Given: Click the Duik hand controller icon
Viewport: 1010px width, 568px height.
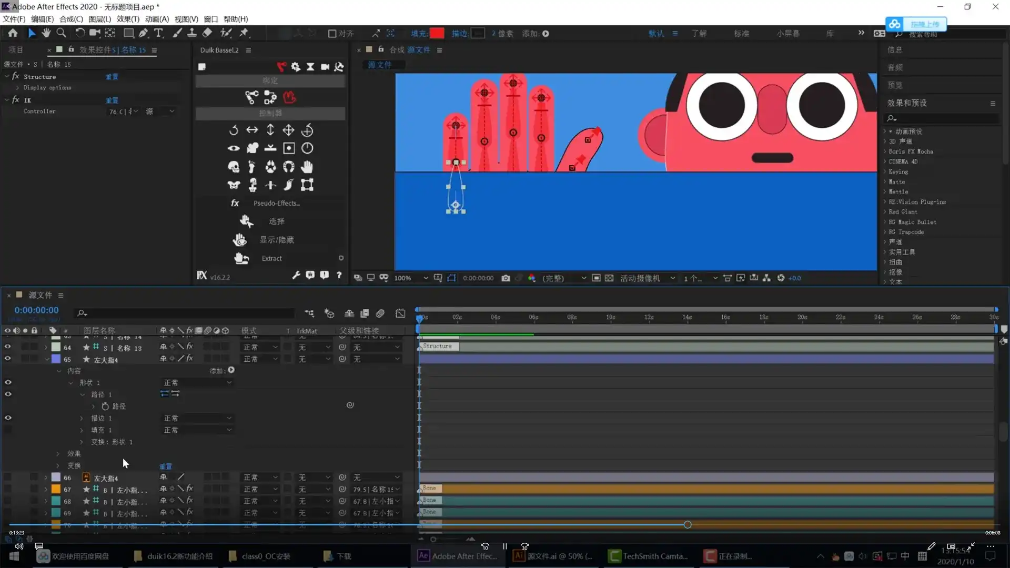Looking at the screenshot, I should pyautogui.click(x=307, y=167).
